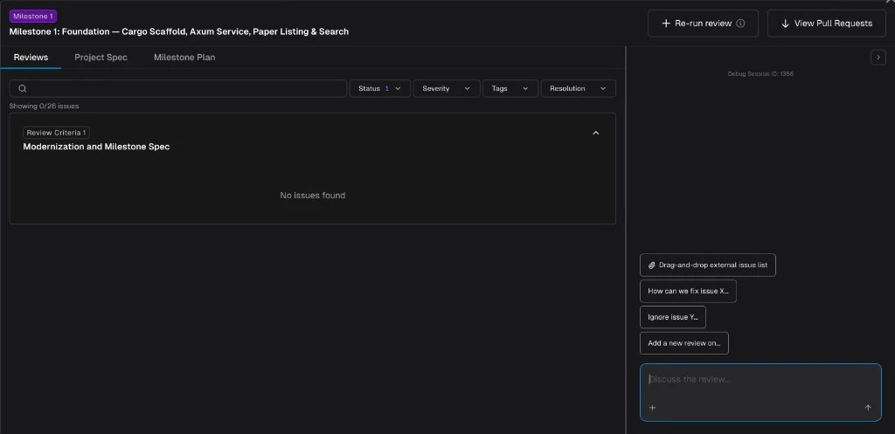Click the Milestone 1 Foundation title
895x434 pixels.
point(178,31)
